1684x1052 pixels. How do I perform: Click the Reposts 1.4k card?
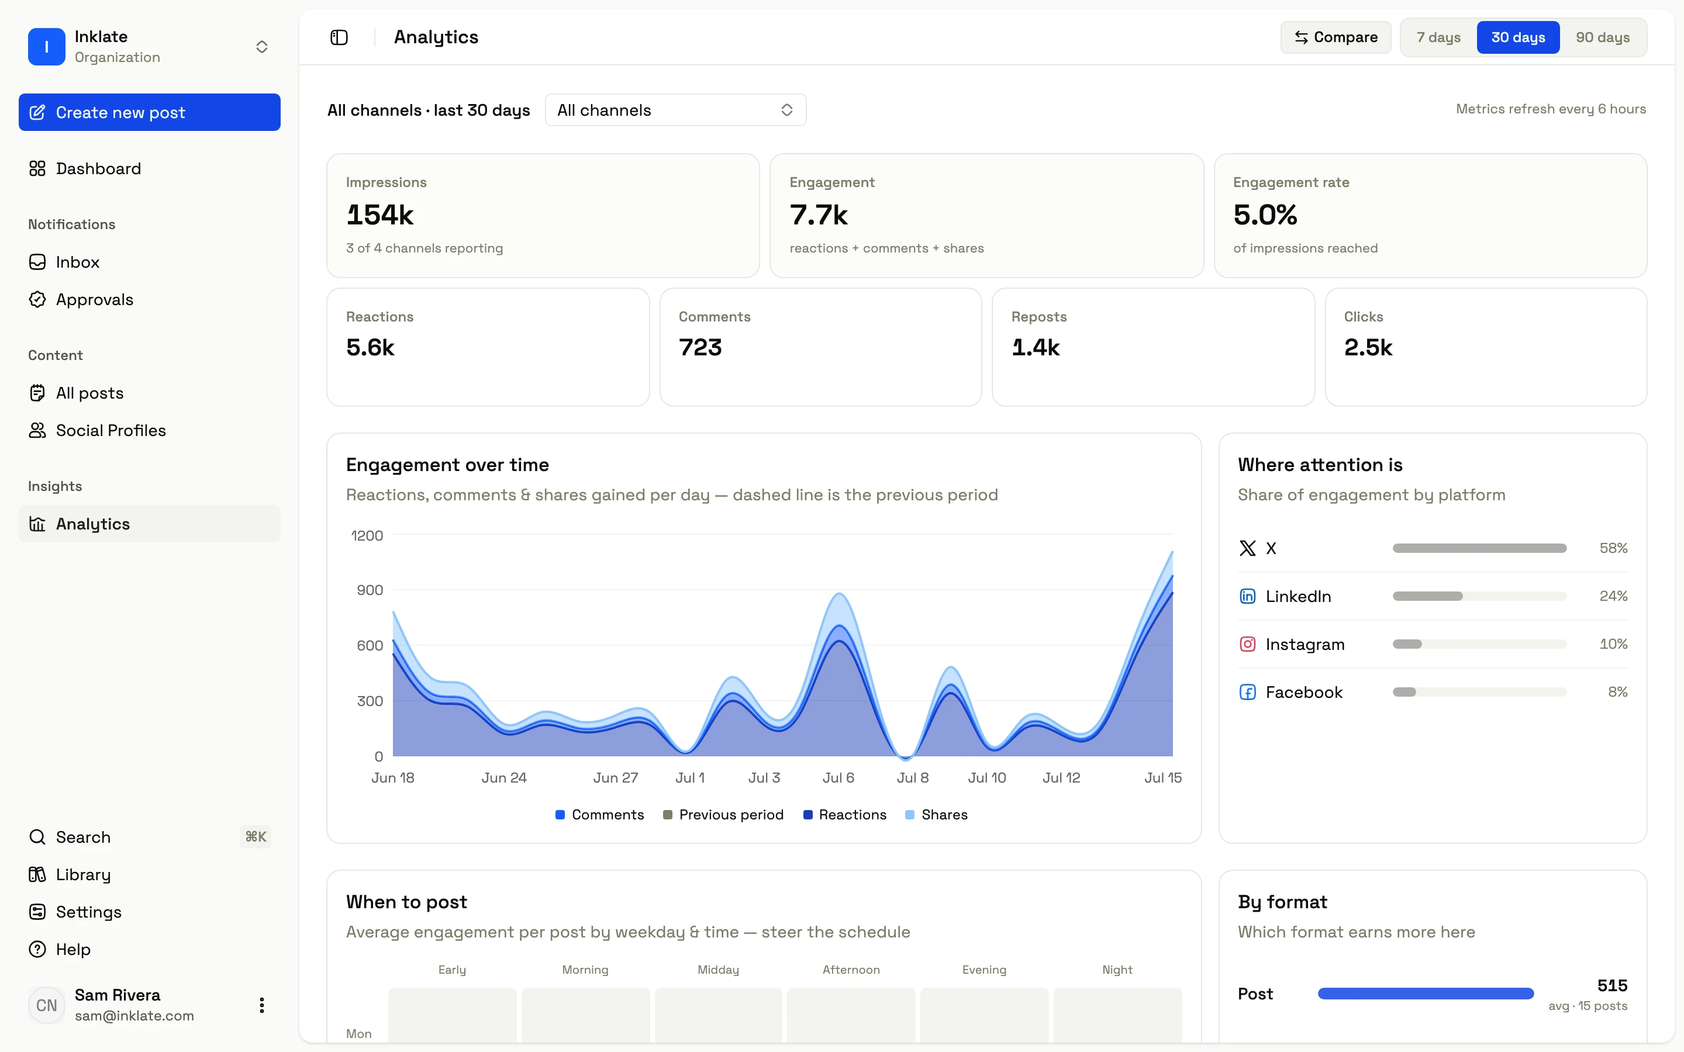click(x=1153, y=347)
